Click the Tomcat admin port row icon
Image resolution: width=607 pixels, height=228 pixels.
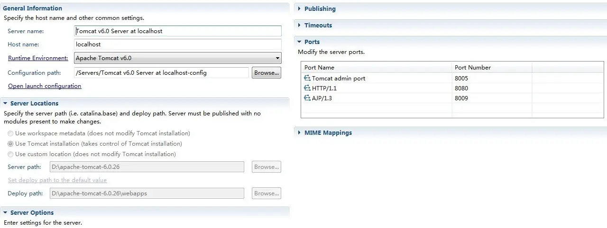[307, 79]
